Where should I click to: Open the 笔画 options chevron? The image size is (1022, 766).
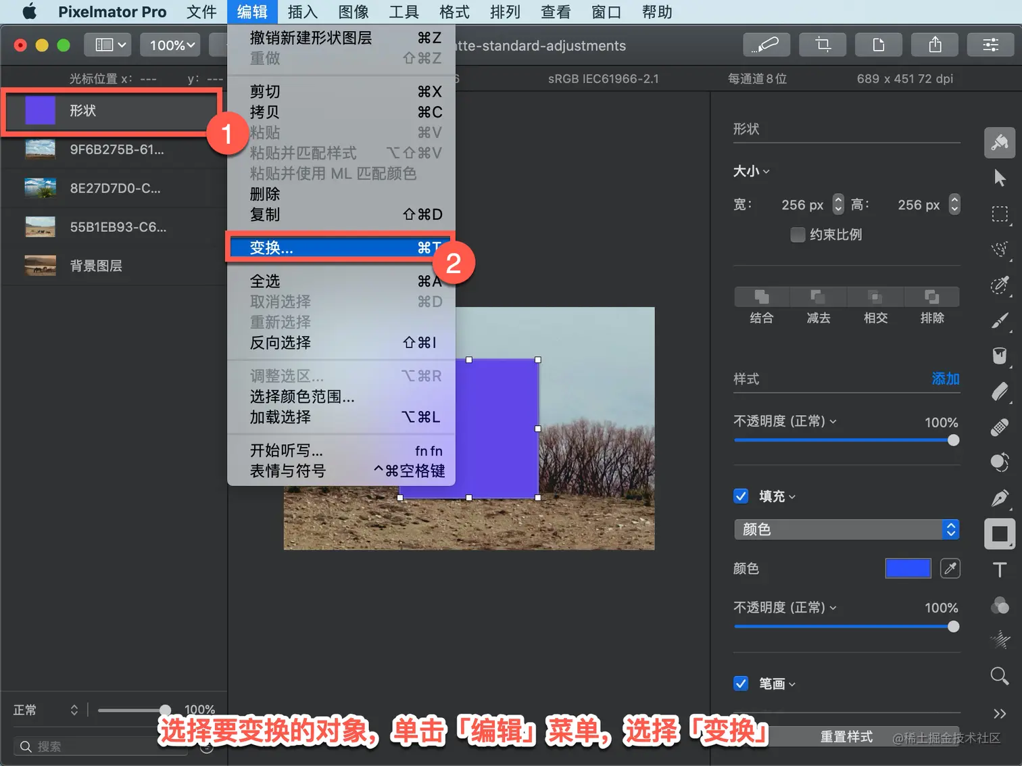tap(792, 684)
